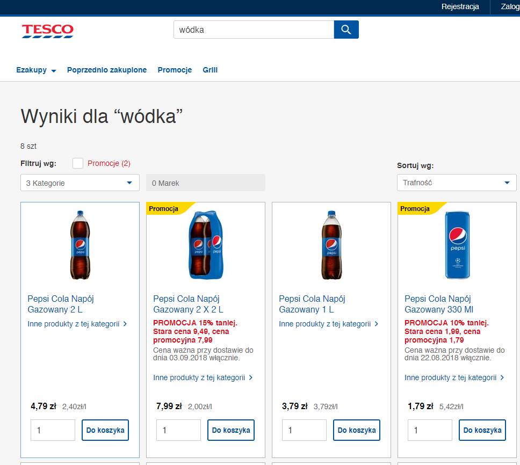Click Inne produkty z tej kategorii for 2 L

[77, 324]
